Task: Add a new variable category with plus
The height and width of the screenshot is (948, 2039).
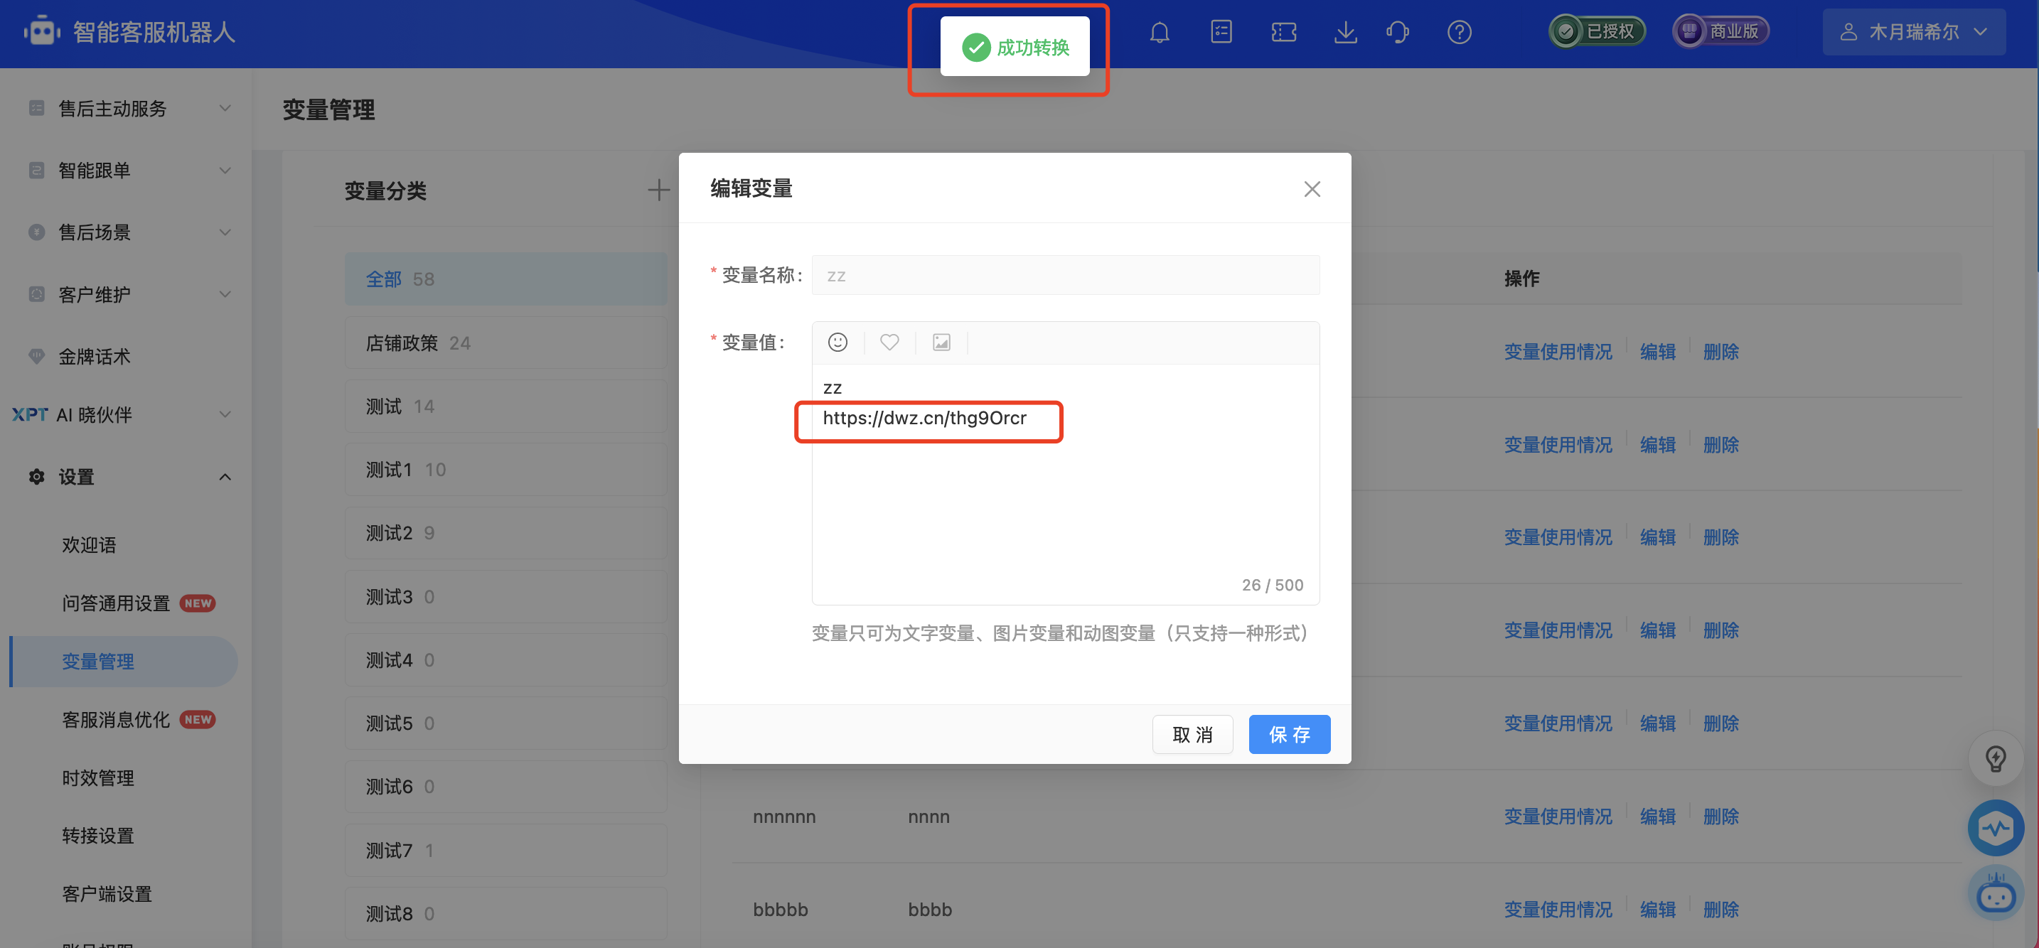Action: point(658,190)
